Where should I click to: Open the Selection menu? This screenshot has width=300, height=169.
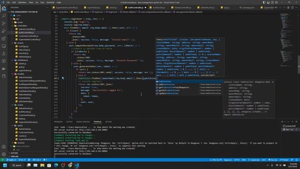22,2
